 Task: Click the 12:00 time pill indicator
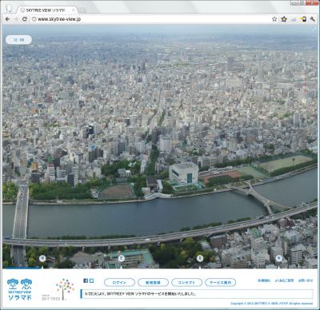pyautogui.click(x=18, y=40)
